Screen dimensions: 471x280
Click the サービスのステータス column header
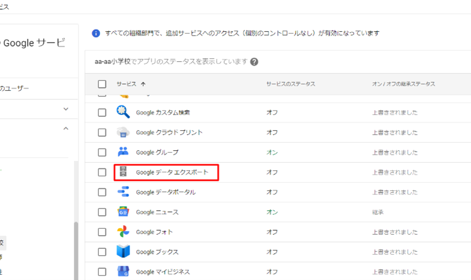(291, 84)
